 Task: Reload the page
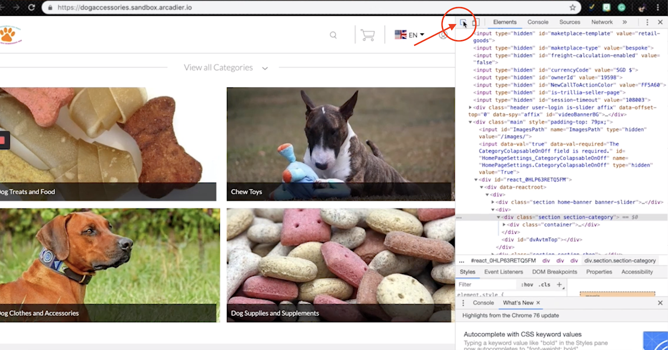click(31, 8)
